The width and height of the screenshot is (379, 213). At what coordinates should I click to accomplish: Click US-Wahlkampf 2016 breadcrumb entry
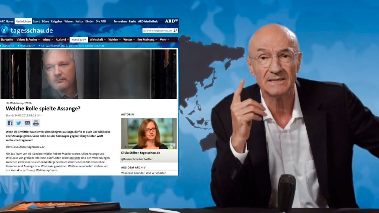73,46
